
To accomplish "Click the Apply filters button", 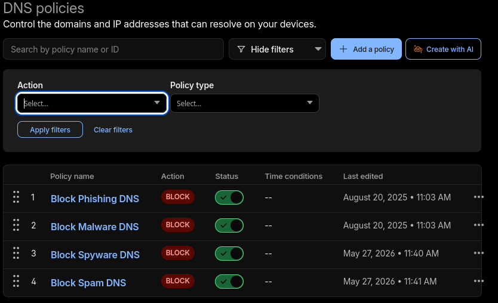I will point(50,129).
